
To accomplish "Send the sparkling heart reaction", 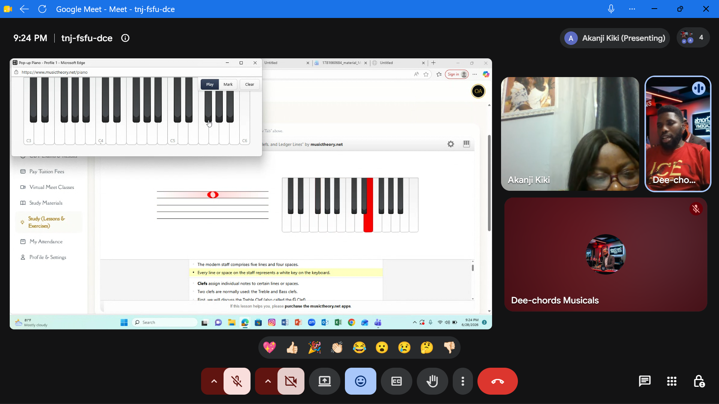I will pyautogui.click(x=270, y=348).
